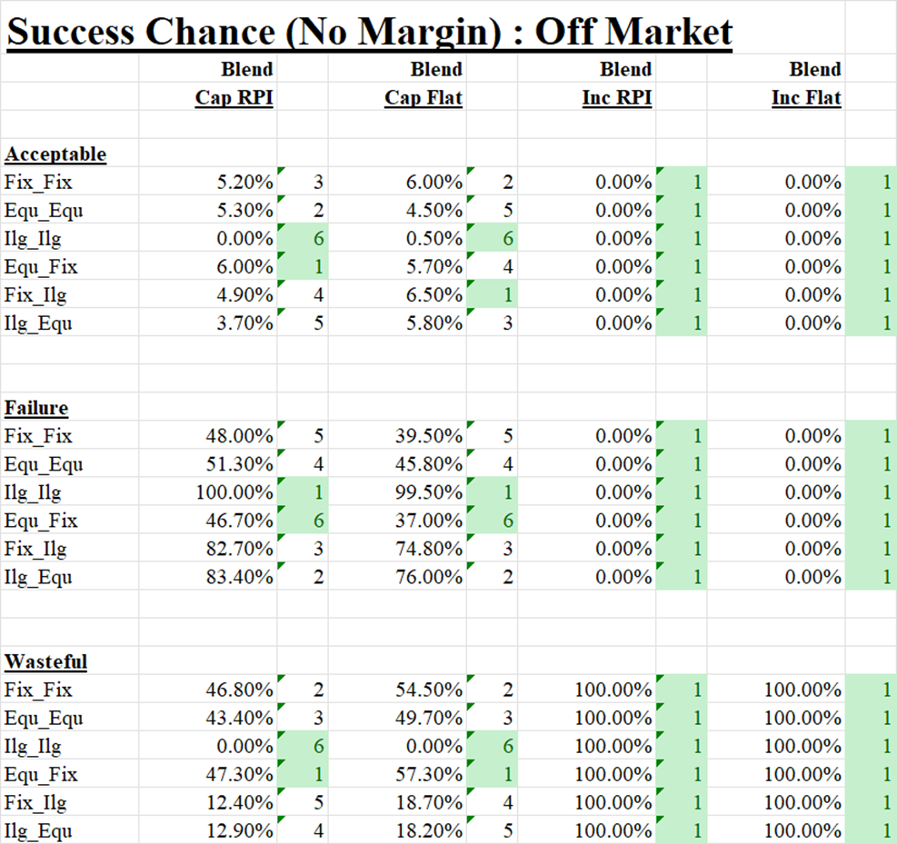Click the "Wasteful" section heading

pos(45,661)
